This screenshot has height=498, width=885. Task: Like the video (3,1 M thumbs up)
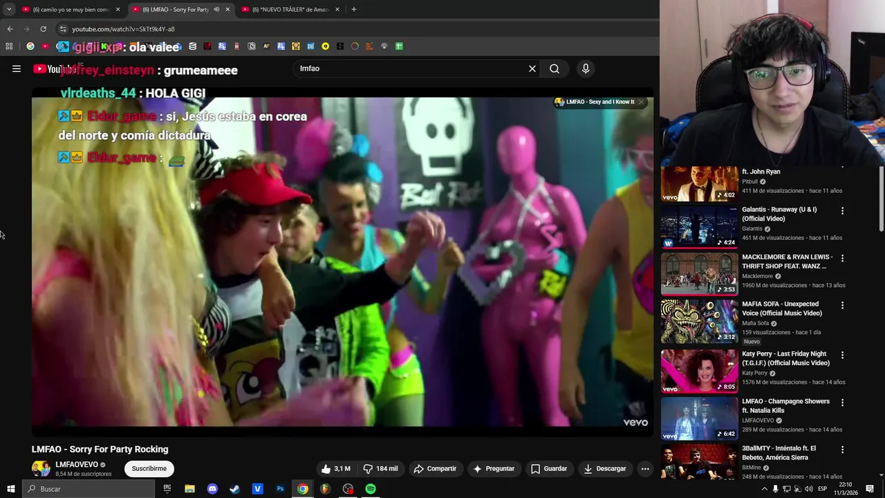pyautogui.click(x=335, y=468)
